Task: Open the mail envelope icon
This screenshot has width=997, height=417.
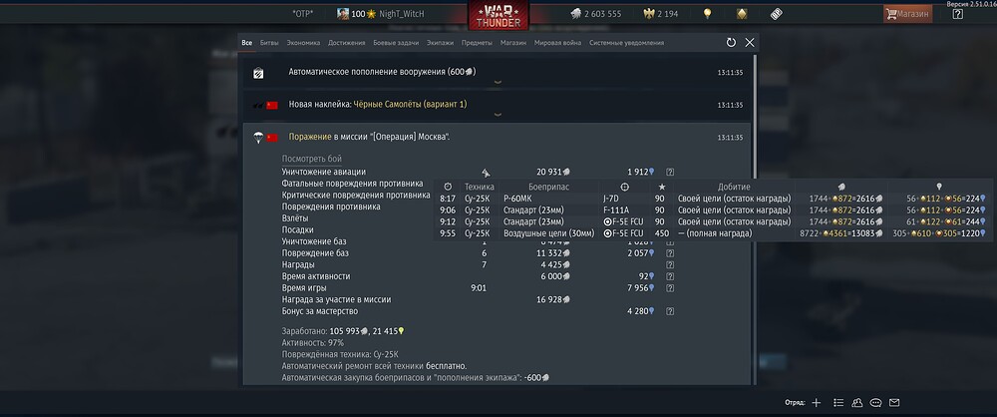Action: (894, 402)
